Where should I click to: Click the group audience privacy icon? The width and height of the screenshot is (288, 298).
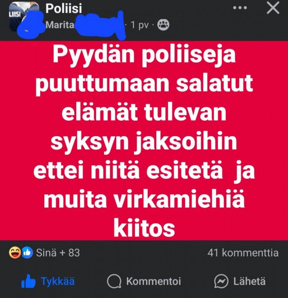click(x=163, y=25)
